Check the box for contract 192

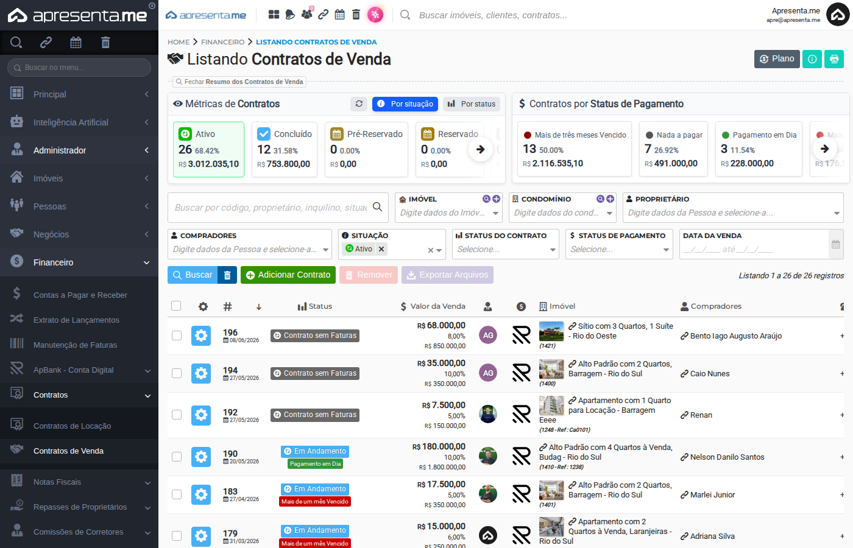pyautogui.click(x=177, y=415)
